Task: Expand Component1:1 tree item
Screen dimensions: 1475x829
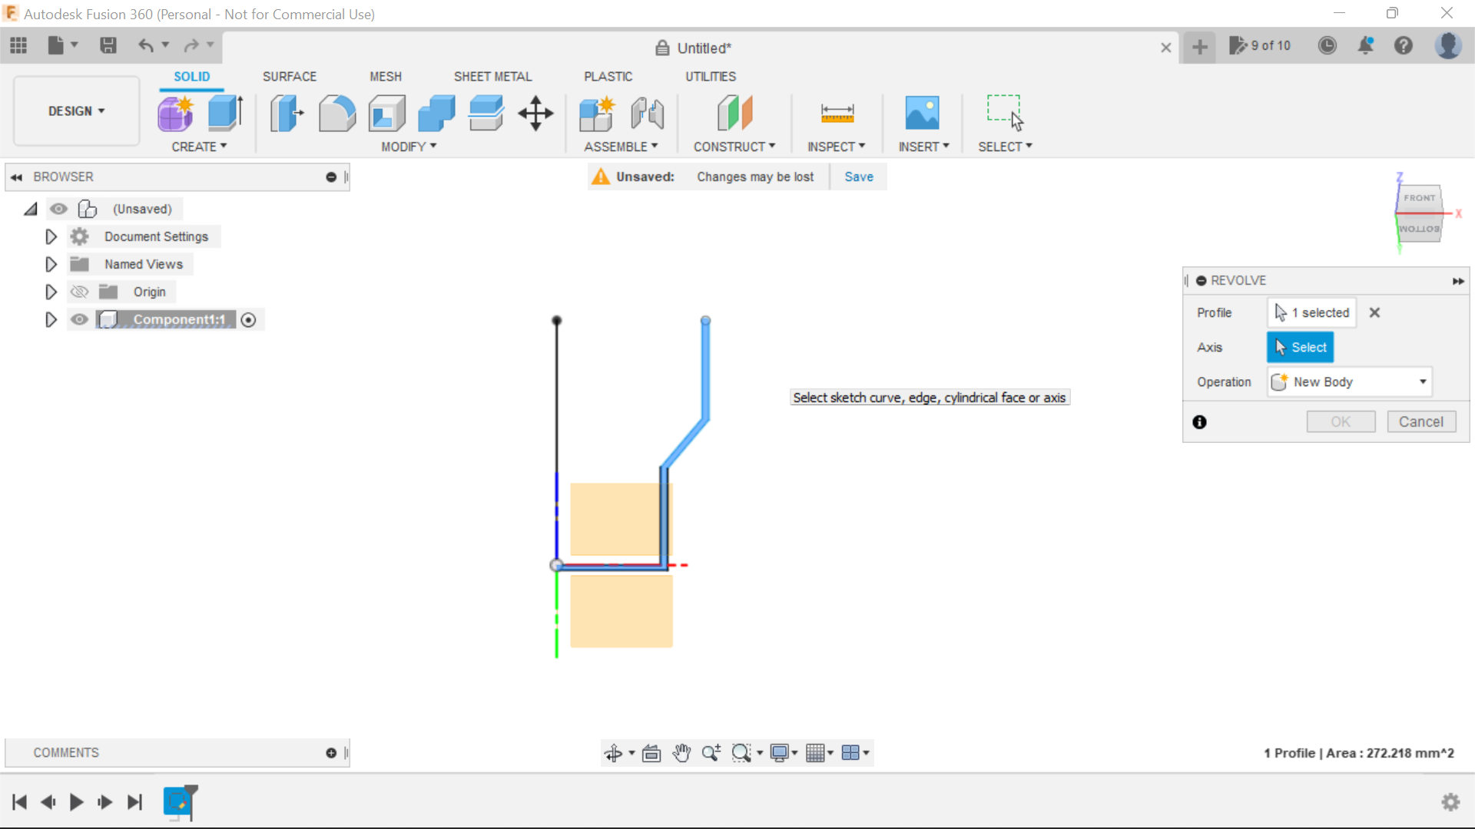Action: [50, 319]
